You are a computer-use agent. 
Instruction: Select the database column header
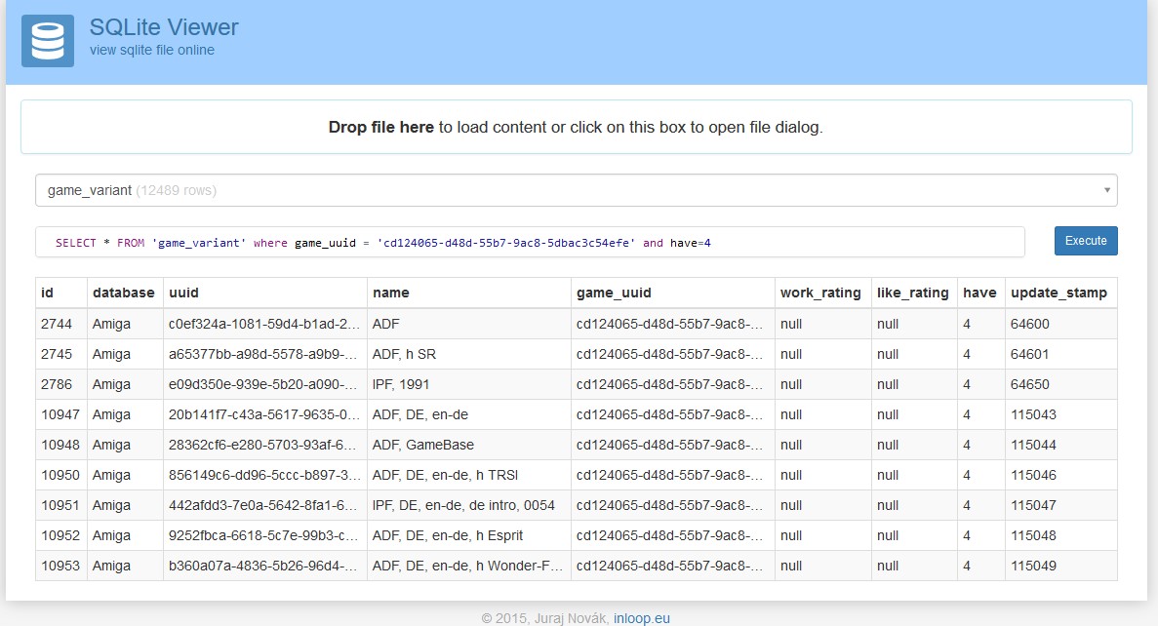(123, 293)
